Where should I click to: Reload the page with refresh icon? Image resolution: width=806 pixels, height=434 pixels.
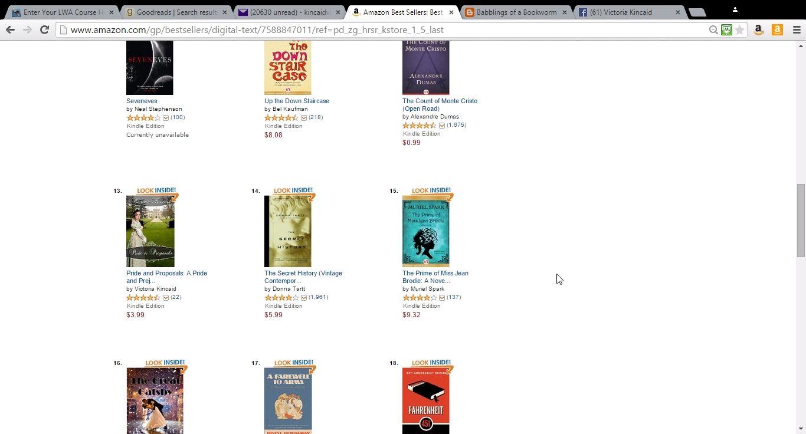[x=44, y=29]
